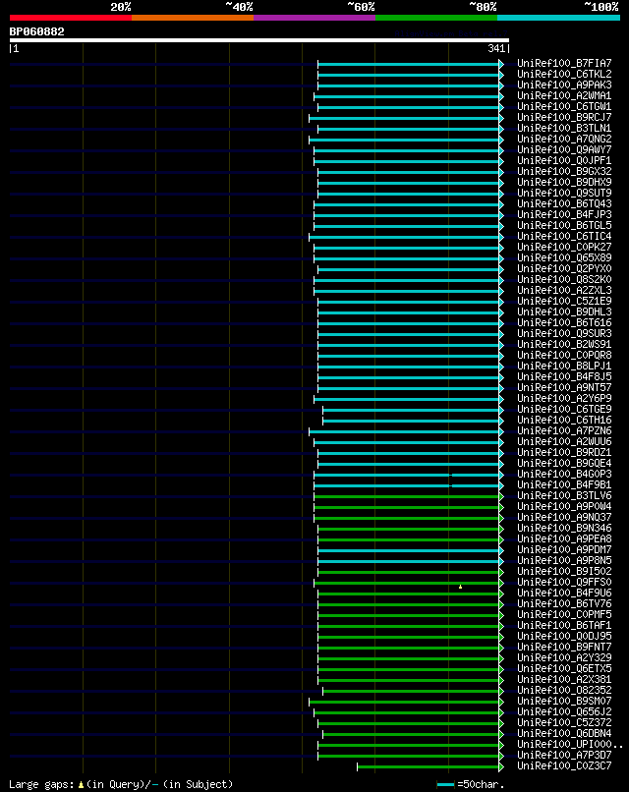Image resolution: width=629 pixels, height=792 pixels.
Task: Select the UniRef100_B9GX32 label
Action: coord(564,171)
